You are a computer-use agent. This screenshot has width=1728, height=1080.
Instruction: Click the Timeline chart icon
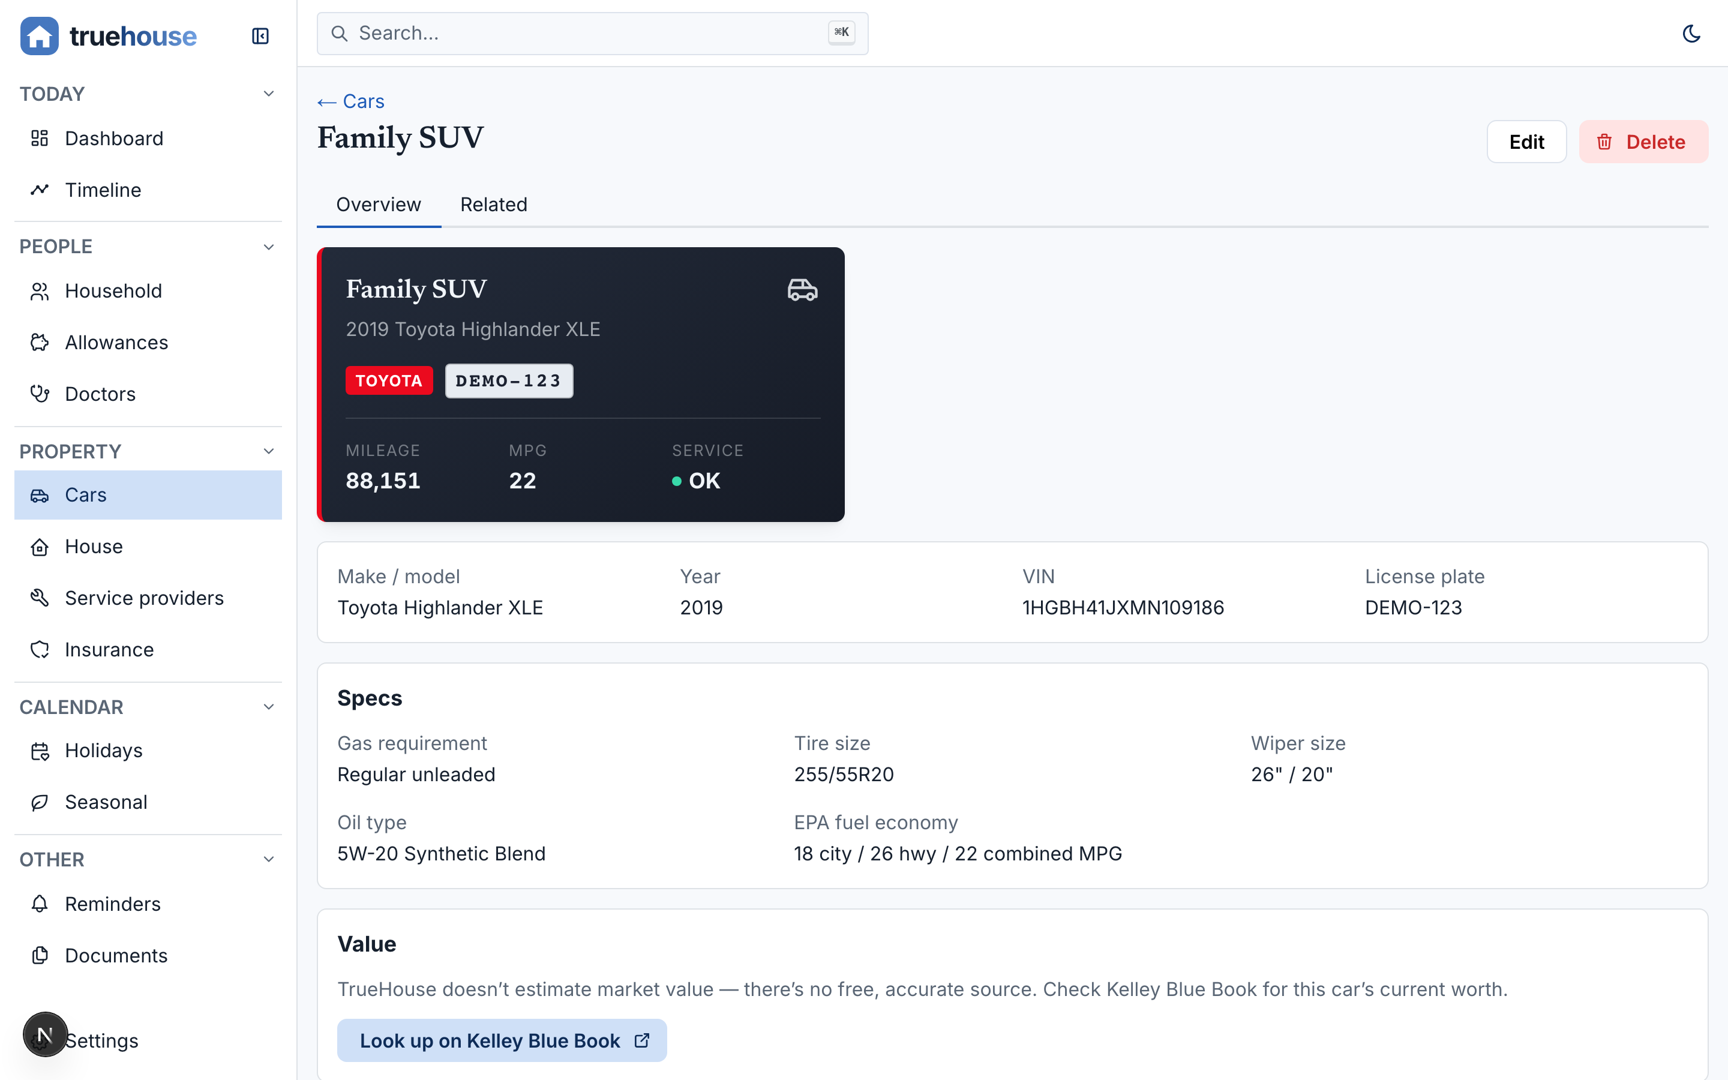[40, 189]
